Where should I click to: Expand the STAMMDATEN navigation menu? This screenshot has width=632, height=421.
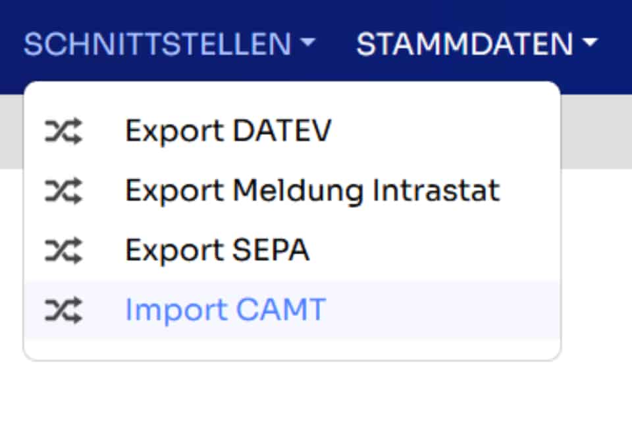tap(477, 43)
